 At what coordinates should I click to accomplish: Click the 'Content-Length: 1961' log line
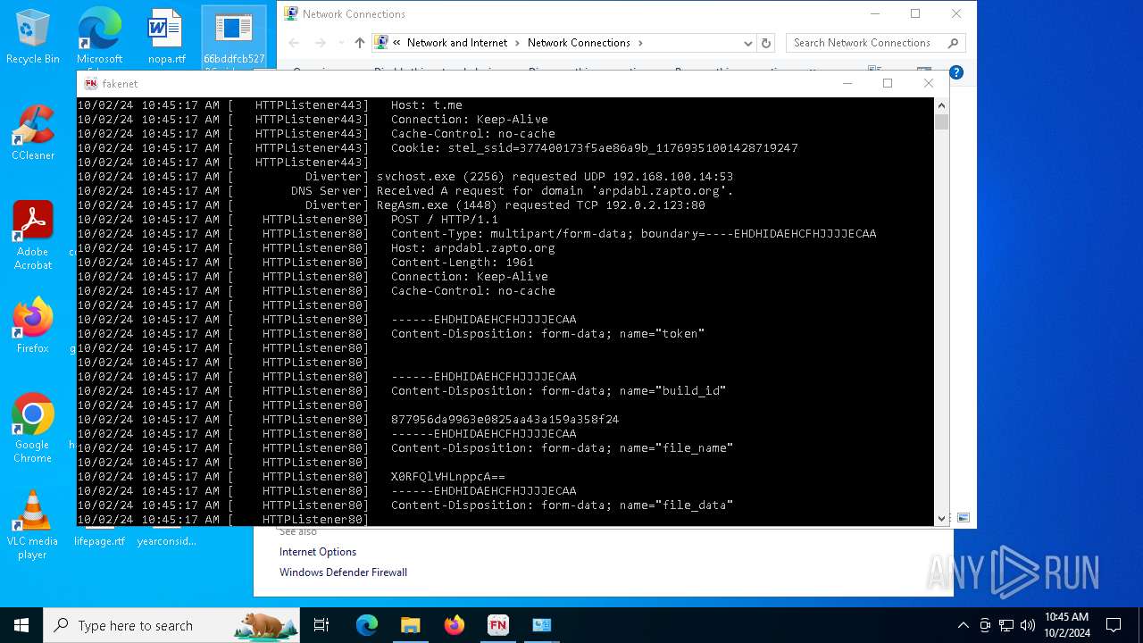pyautogui.click(x=462, y=263)
